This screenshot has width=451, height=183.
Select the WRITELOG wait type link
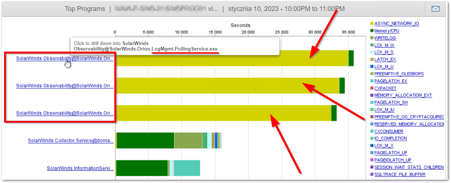tap(385, 38)
